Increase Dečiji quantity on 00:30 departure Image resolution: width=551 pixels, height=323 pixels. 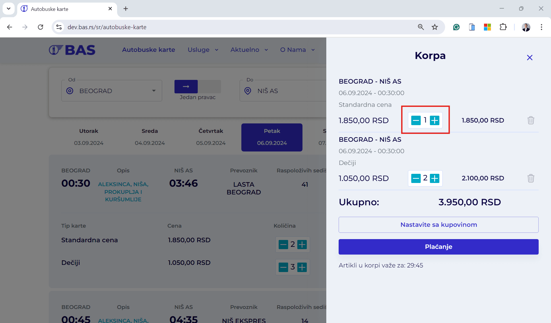(x=302, y=267)
